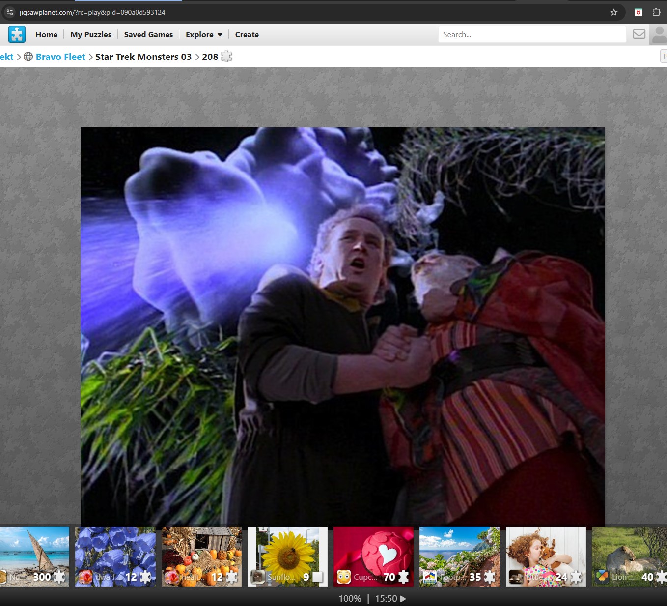
Task: Open the Star Trek Monsters 03 album
Action: [x=143, y=57]
